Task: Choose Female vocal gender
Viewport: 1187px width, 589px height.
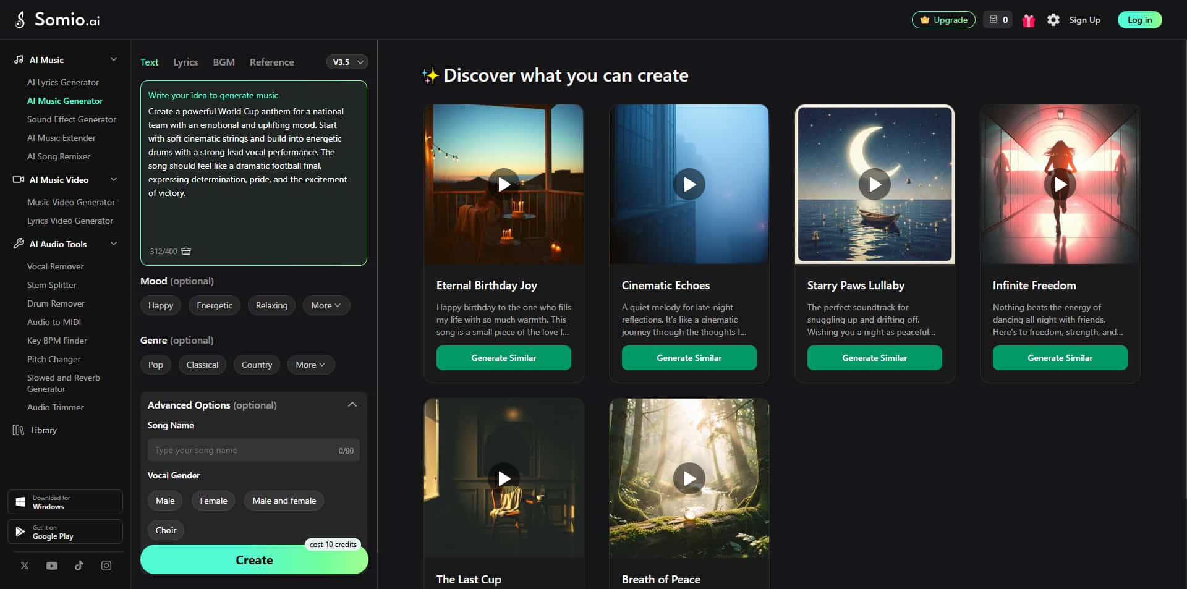Action: 213,501
